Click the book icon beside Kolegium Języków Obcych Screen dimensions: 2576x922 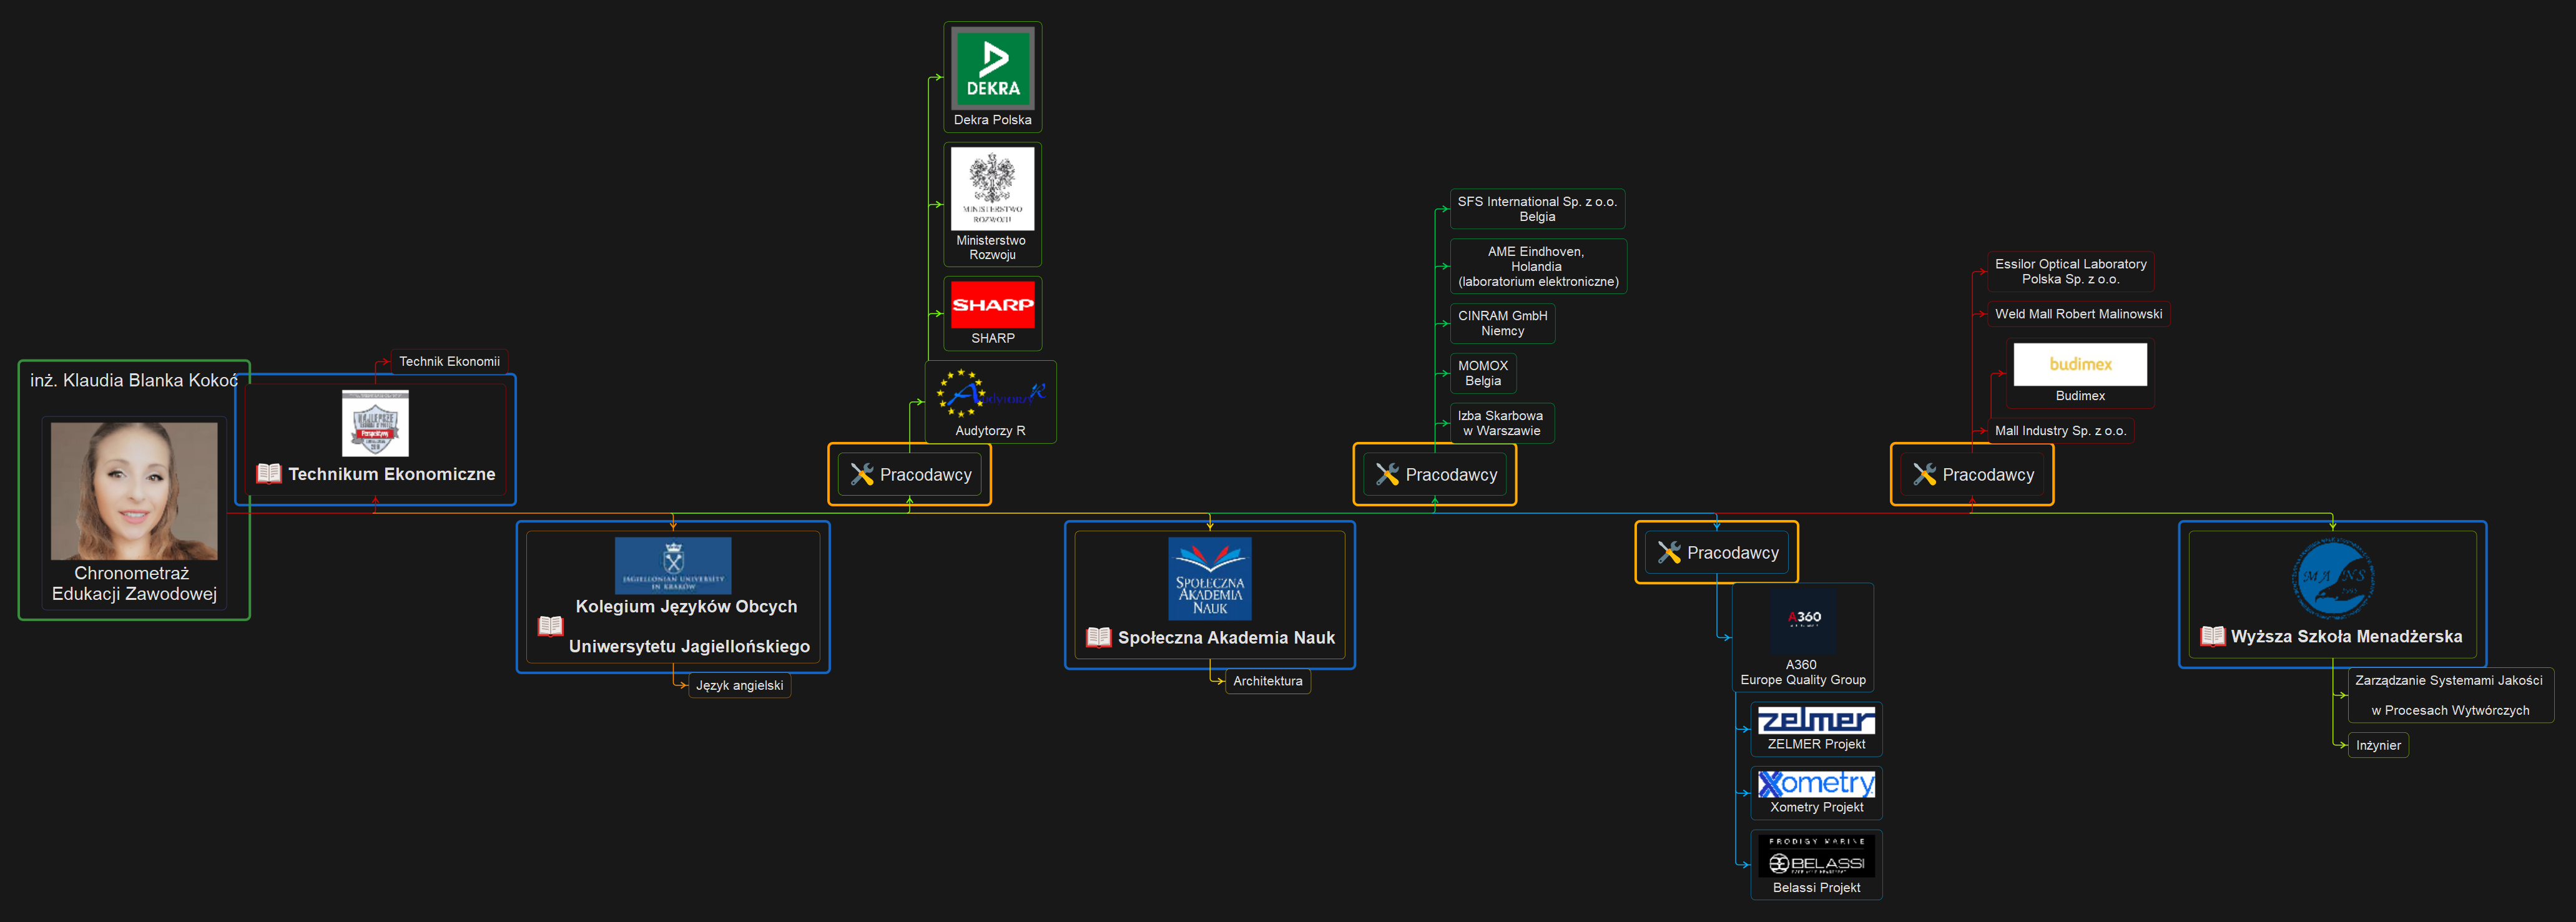(551, 626)
